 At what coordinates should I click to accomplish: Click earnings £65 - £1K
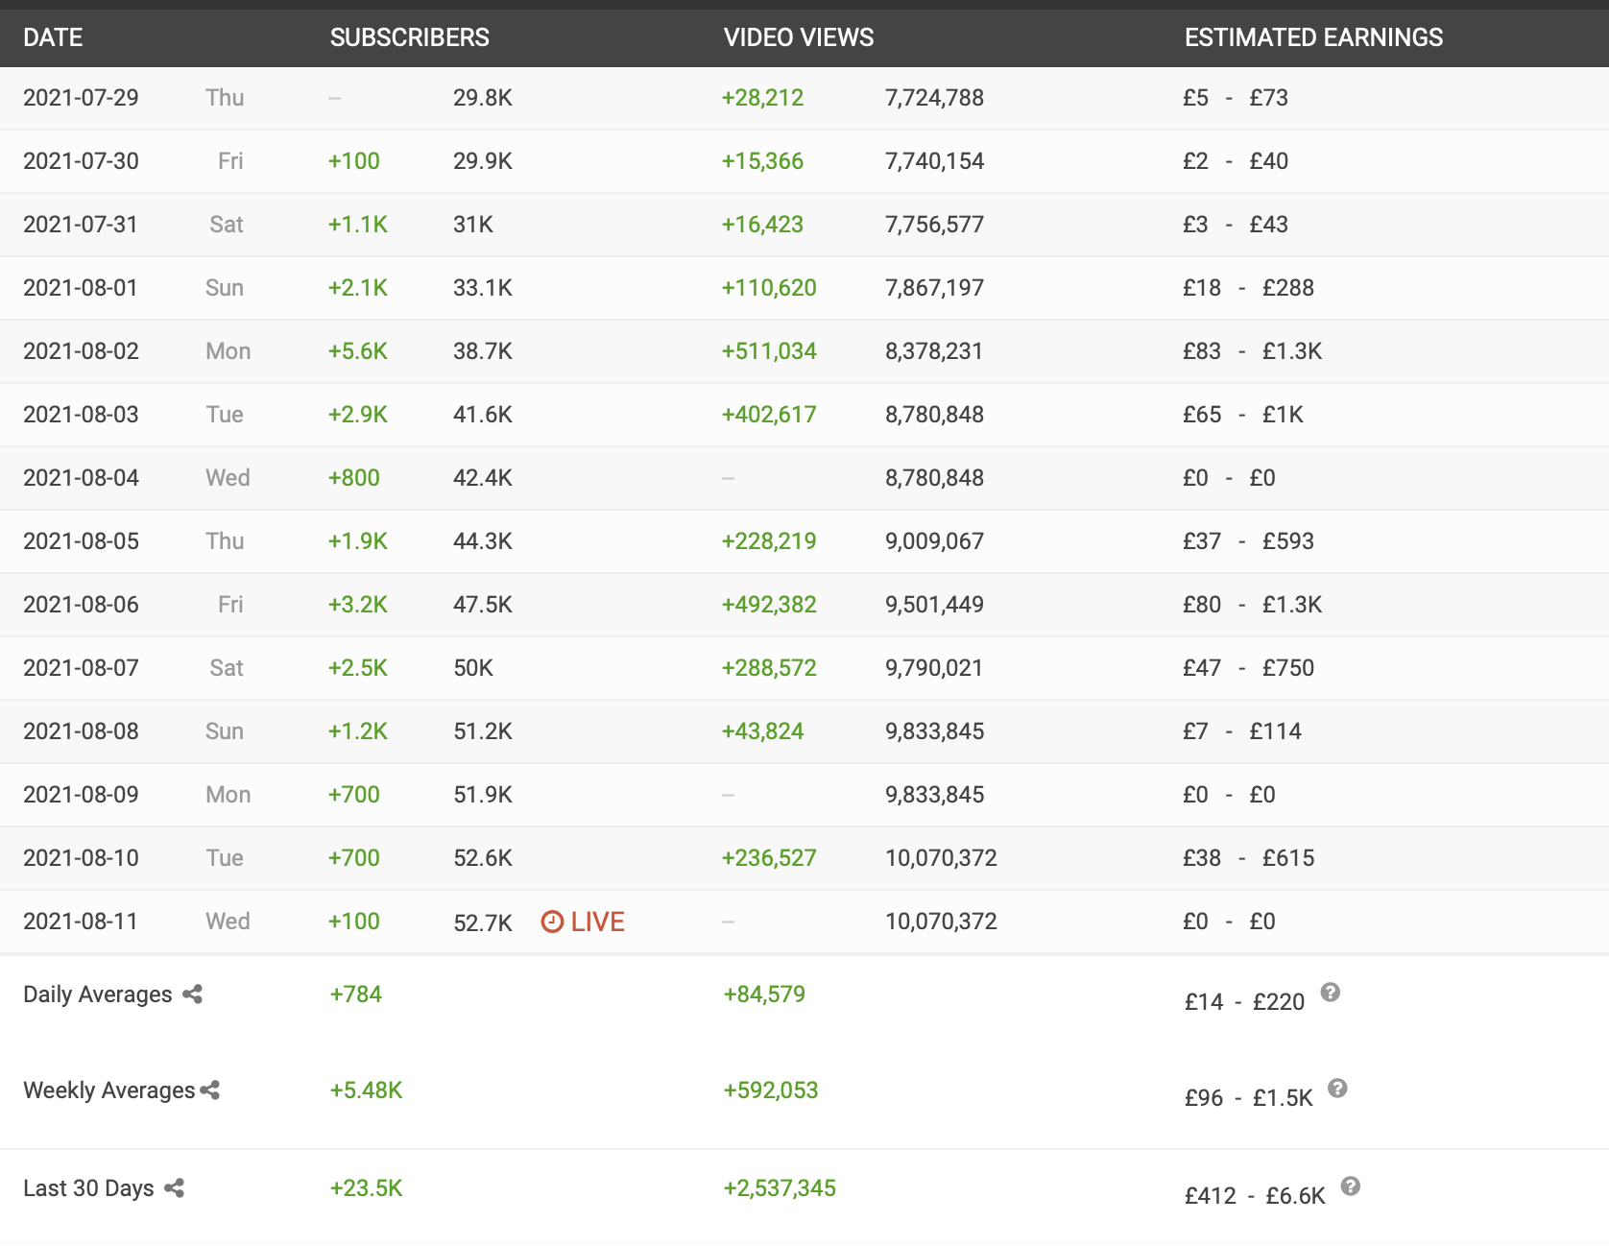coord(1243,415)
